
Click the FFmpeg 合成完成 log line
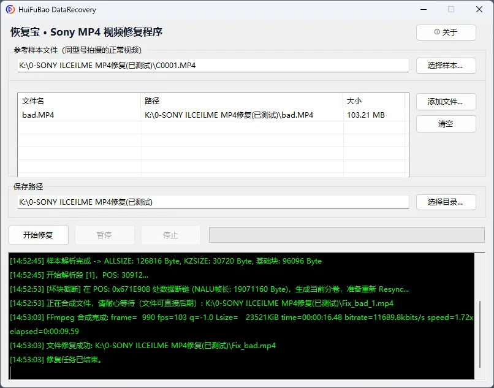(241, 318)
